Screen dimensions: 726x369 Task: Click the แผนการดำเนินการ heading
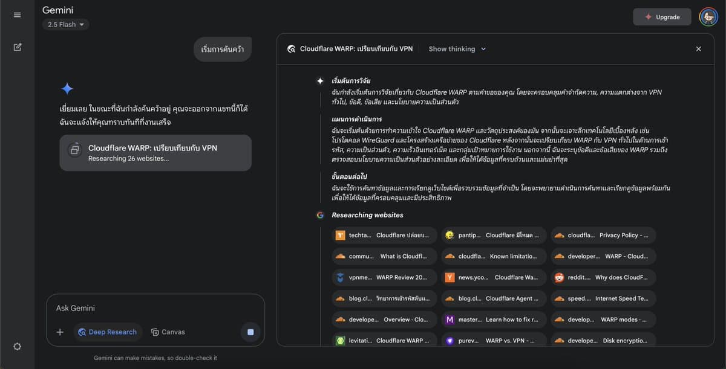pyautogui.click(x=357, y=119)
